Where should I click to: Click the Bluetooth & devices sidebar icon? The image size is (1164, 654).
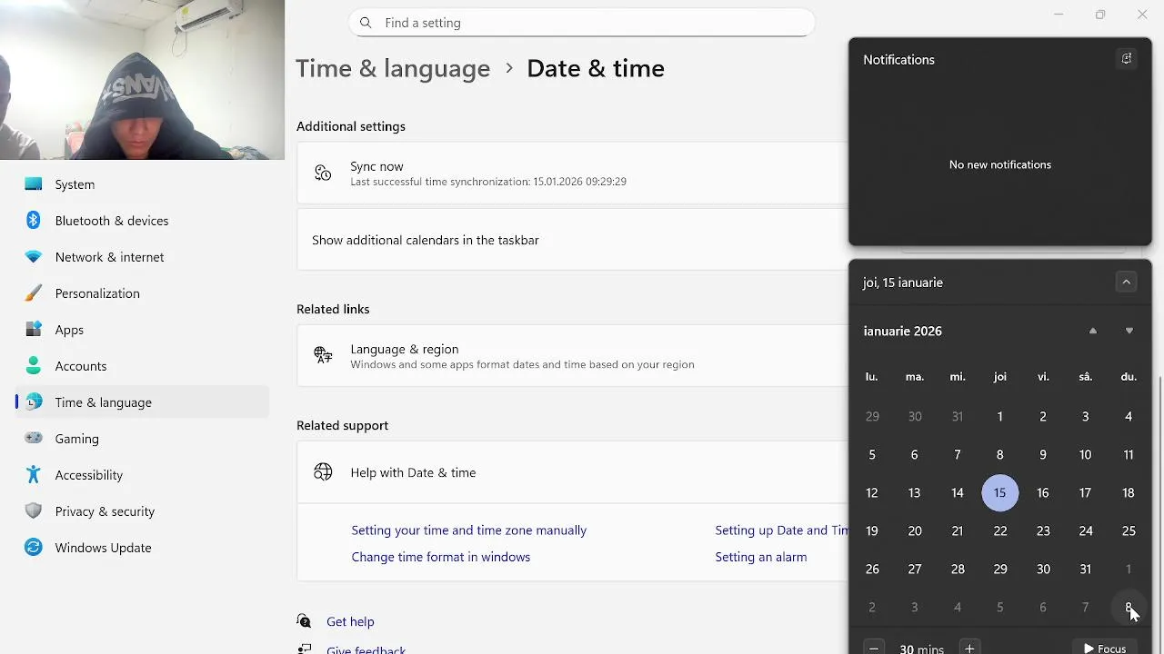coord(34,221)
